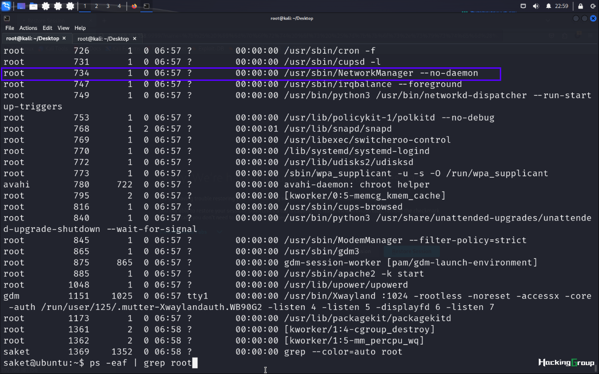Expand the View menu
Image resolution: width=599 pixels, height=374 pixels.
[x=63, y=28]
